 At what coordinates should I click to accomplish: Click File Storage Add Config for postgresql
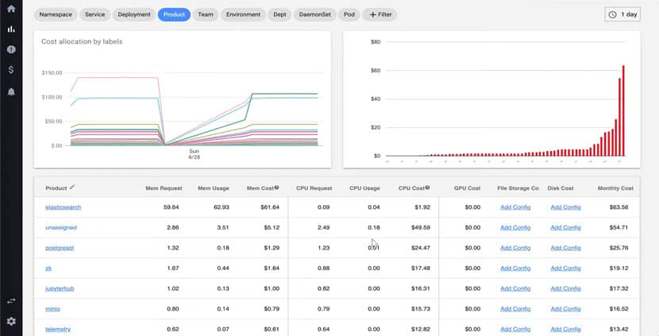pos(515,248)
